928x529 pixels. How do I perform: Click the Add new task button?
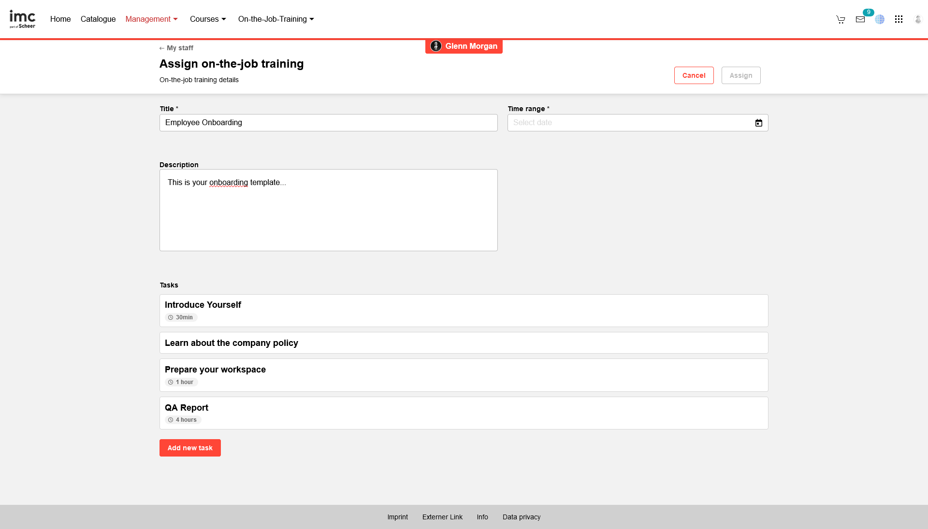click(190, 448)
